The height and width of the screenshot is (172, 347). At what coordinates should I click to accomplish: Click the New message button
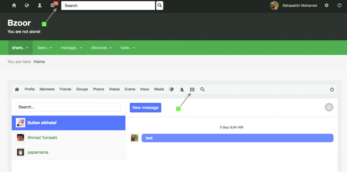click(x=145, y=108)
